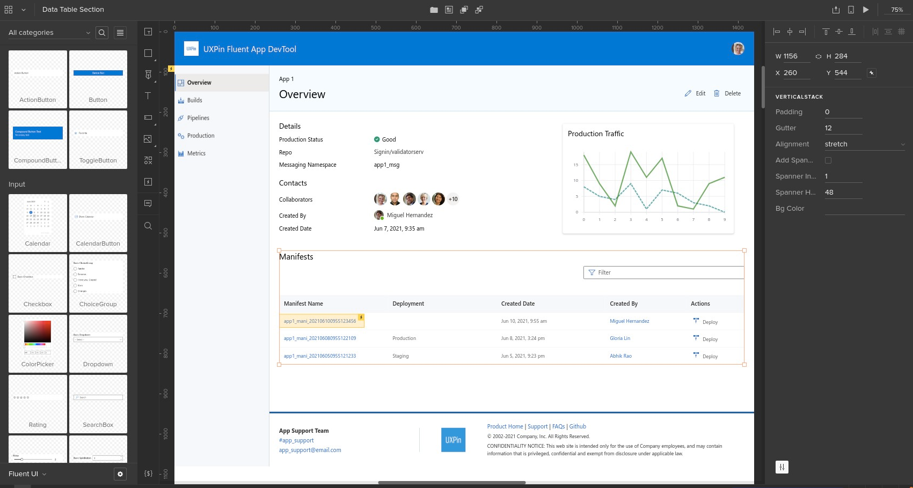Viewport: 913px width, 488px height.
Task: Click the align left edges icon
Action: [x=777, y=32]
